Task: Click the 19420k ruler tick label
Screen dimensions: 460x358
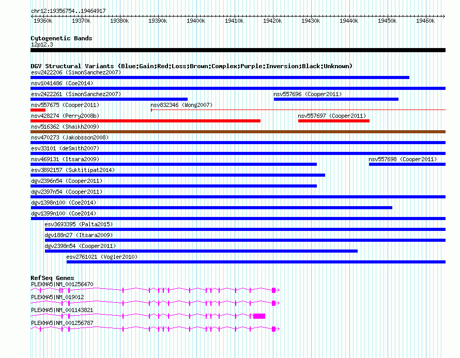Action: (272, 21)
